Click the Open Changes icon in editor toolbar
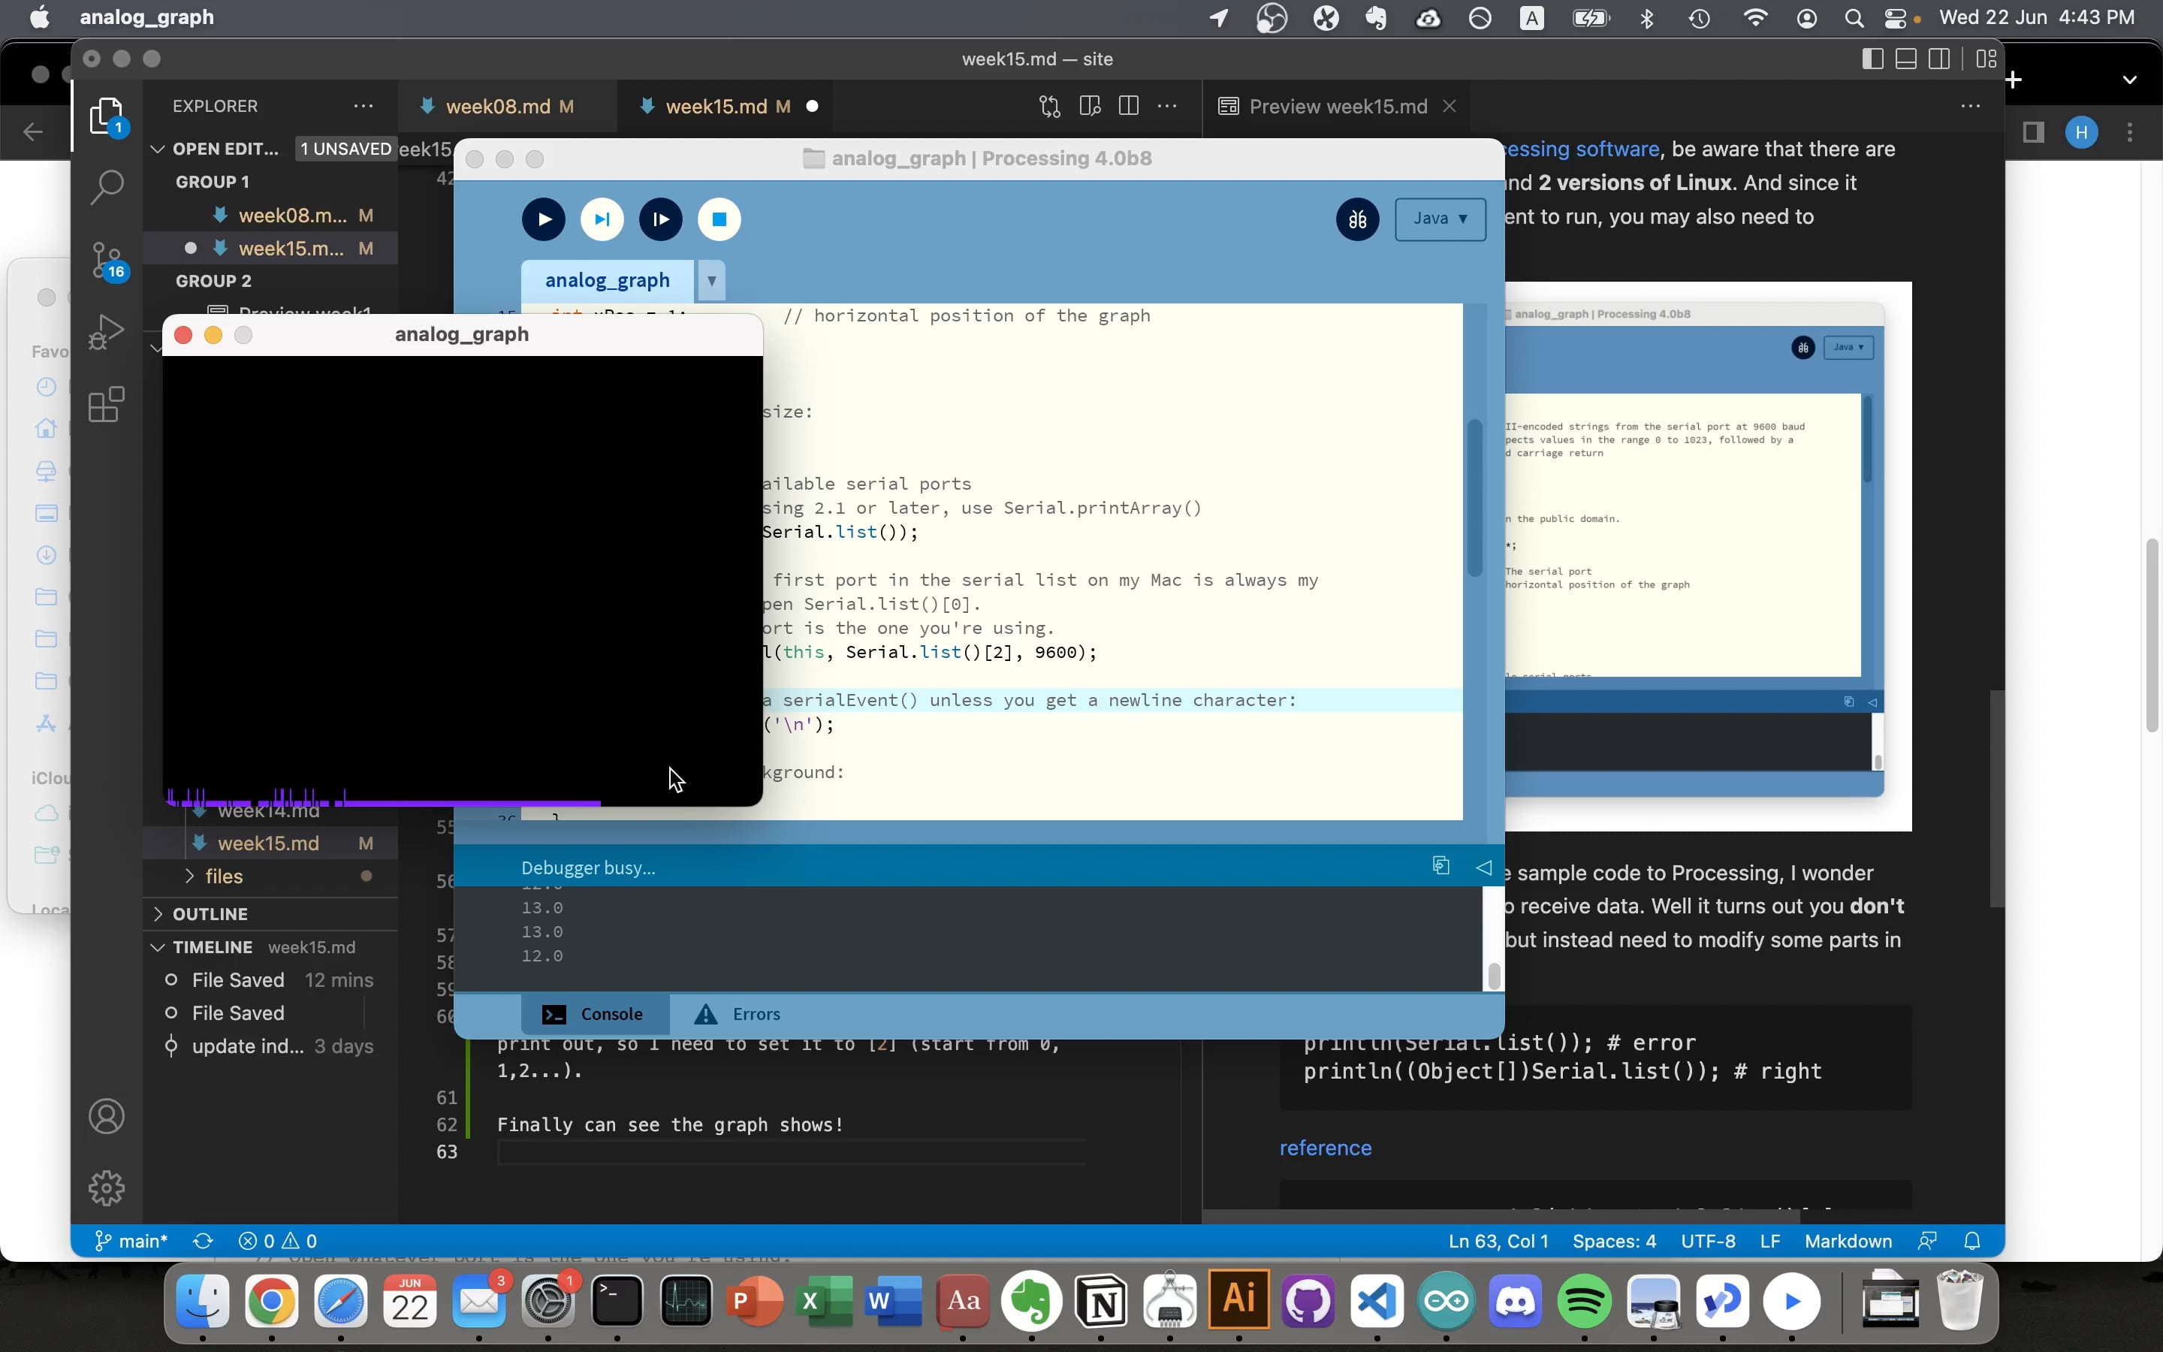 pos(1050,107)
